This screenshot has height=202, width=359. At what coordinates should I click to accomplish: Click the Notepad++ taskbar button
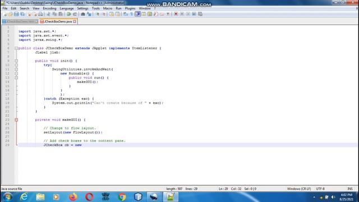coord(171,197)
